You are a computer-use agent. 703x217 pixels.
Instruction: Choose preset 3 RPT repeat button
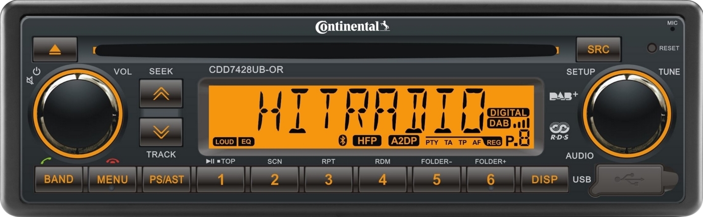329,180
